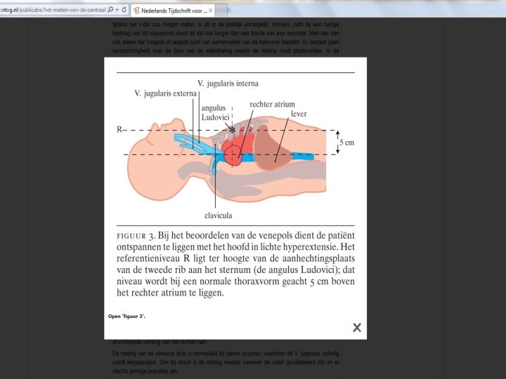
Task: Select the Nederlands Tijdschrift voor tab
Action: (x=174, y=11)
